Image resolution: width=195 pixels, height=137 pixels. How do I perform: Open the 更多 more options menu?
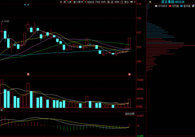pos(126,2)
